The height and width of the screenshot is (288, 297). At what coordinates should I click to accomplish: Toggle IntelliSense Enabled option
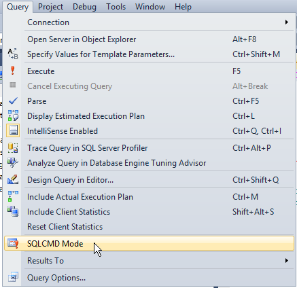pyautogui.click(x=149, y=131)
